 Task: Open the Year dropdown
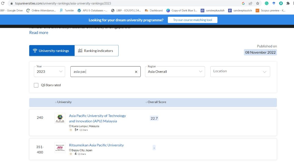(49, 71)
